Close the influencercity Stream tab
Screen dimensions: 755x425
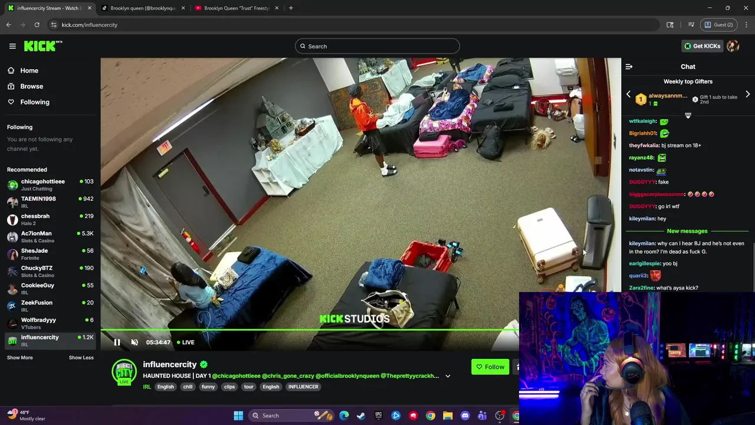point(90,8)
